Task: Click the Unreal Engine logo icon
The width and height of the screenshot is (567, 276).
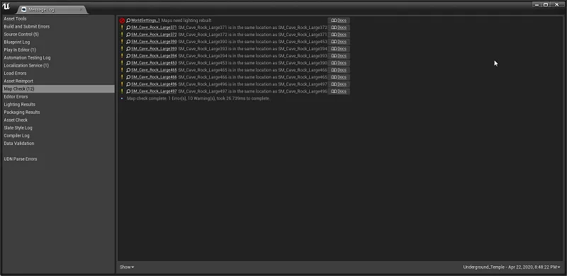Action: coord(6,6)
